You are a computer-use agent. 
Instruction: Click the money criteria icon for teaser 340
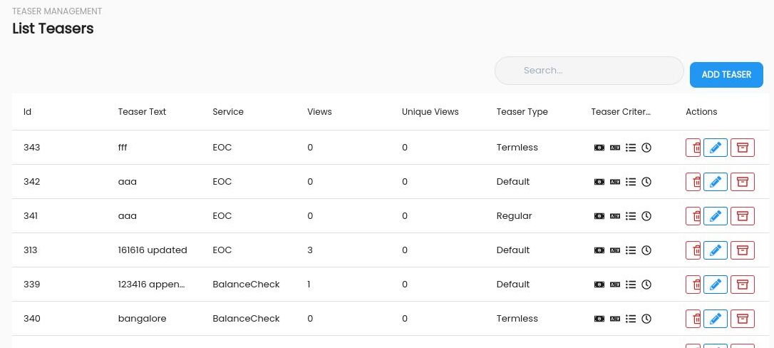pyautogui.click(x=599, y=319)
